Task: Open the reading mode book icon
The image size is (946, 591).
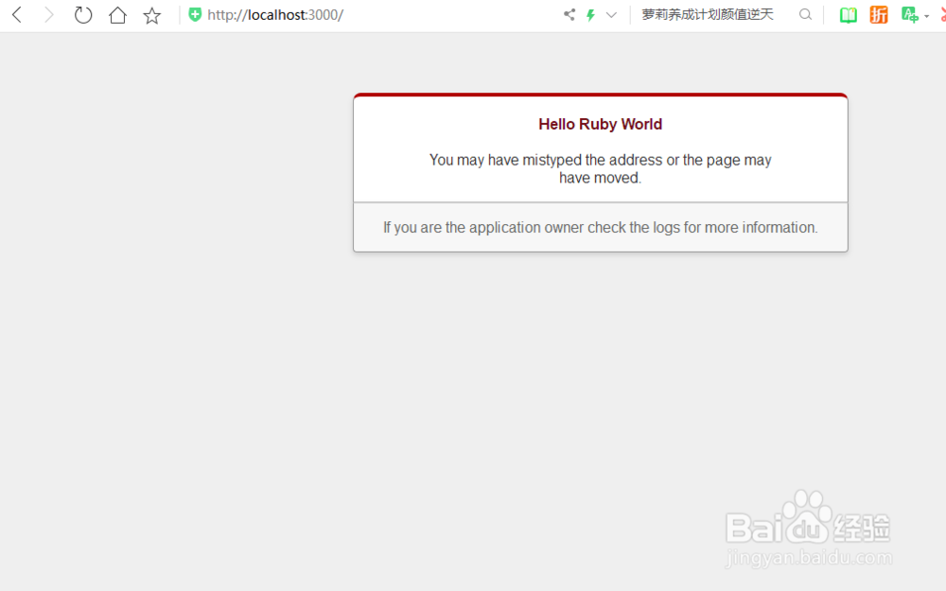Action: [848, 14]
